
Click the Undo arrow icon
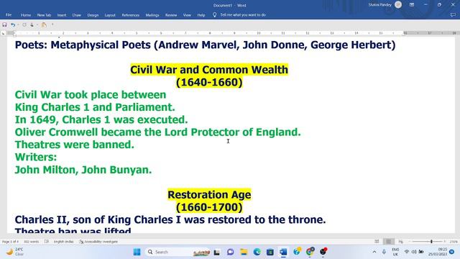13,25
